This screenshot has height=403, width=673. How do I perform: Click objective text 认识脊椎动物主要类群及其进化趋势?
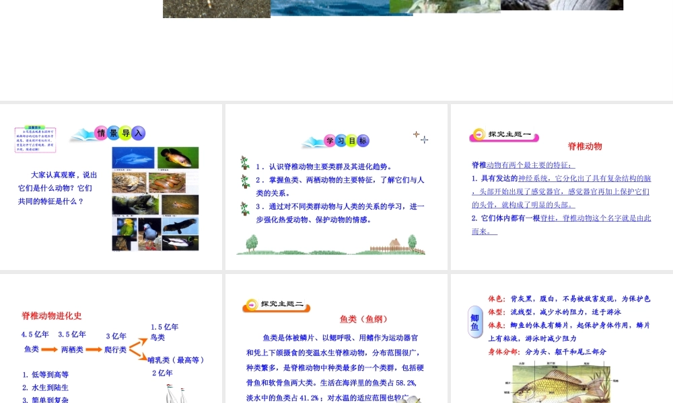(x=330, y=167)
